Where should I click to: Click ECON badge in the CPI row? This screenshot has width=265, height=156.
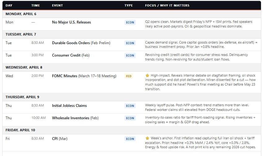coord(130,139)
